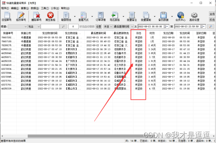Click the 刷新物流 refresh logistics icon

(x=66, y=15)
